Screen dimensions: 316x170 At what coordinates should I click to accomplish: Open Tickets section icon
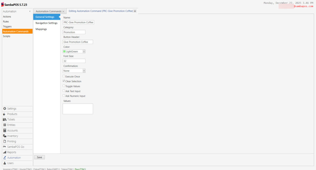(x=5, y=120)
